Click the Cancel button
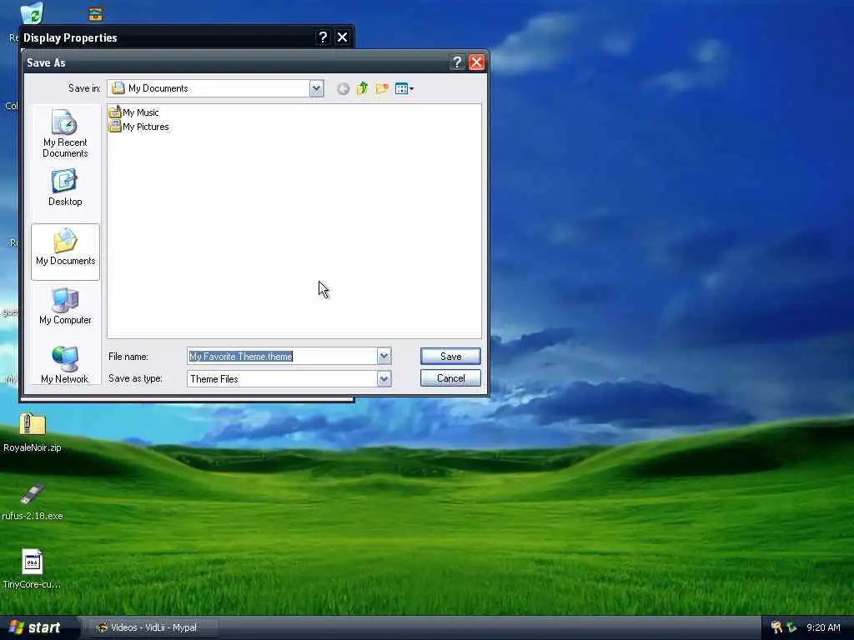Image resolution: width=854 pixels, height=640 pixels. point(450,377)
